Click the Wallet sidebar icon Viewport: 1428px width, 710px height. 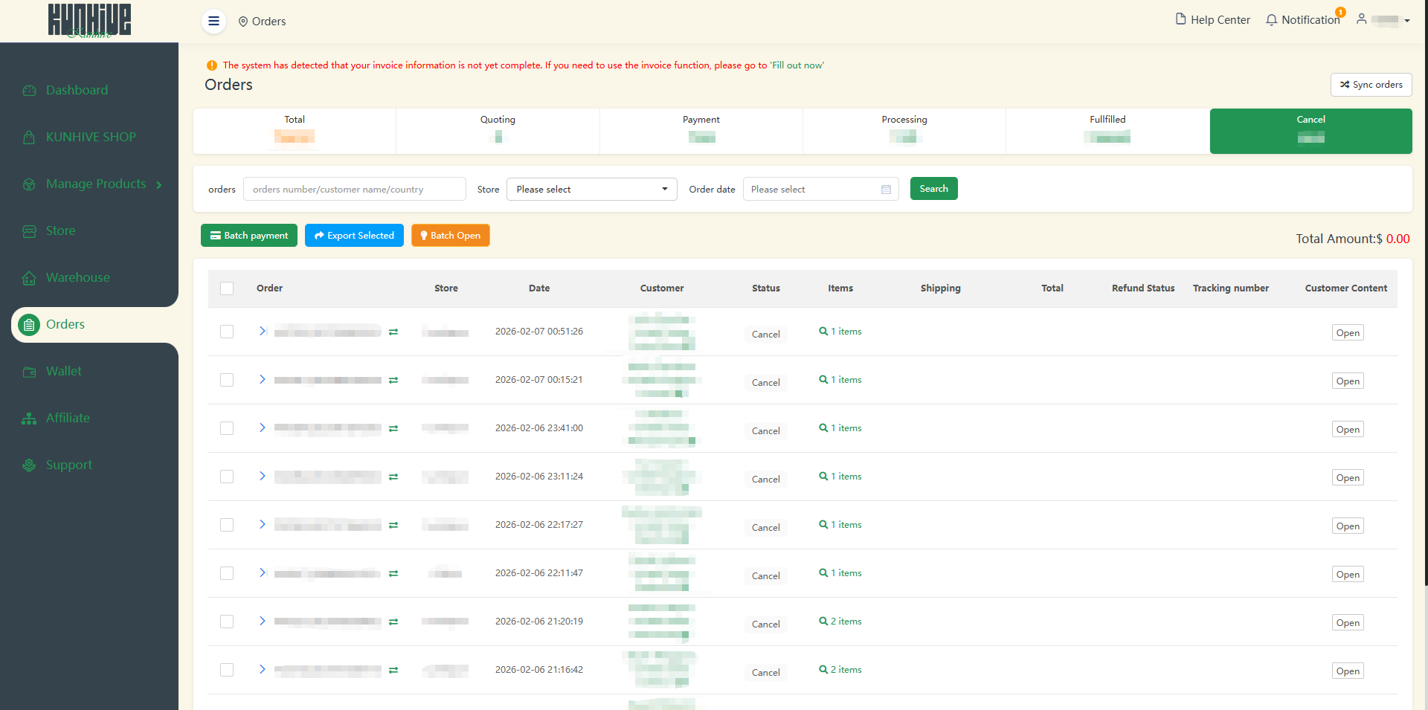(29, 372)
